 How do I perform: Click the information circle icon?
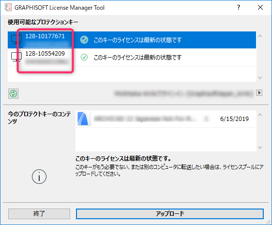pyautogui.click(x=39, y=177)
